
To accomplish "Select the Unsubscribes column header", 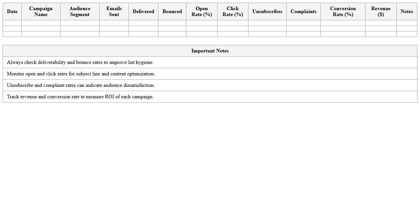I will (267, 11).
